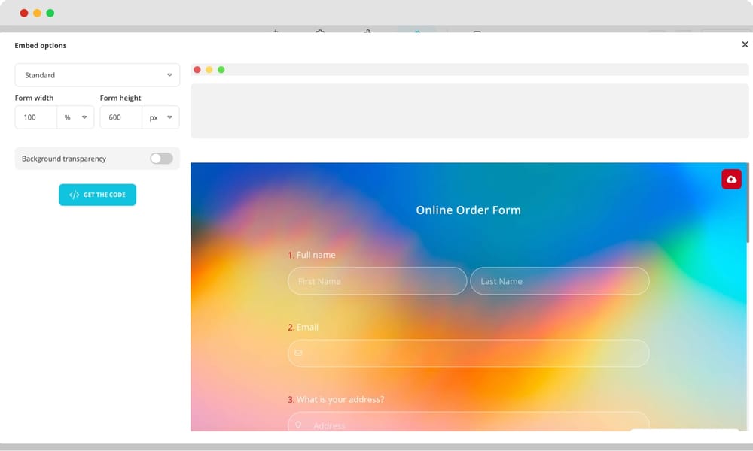
Task: Click the yellow dot in the preview browser
Action: (209, 70)
